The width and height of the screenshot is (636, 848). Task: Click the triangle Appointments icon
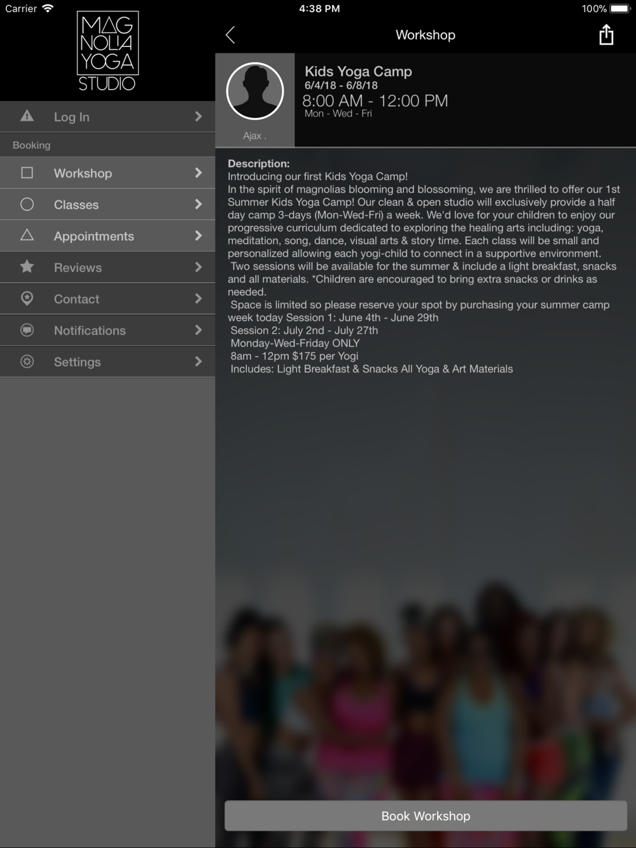(27, 235)
